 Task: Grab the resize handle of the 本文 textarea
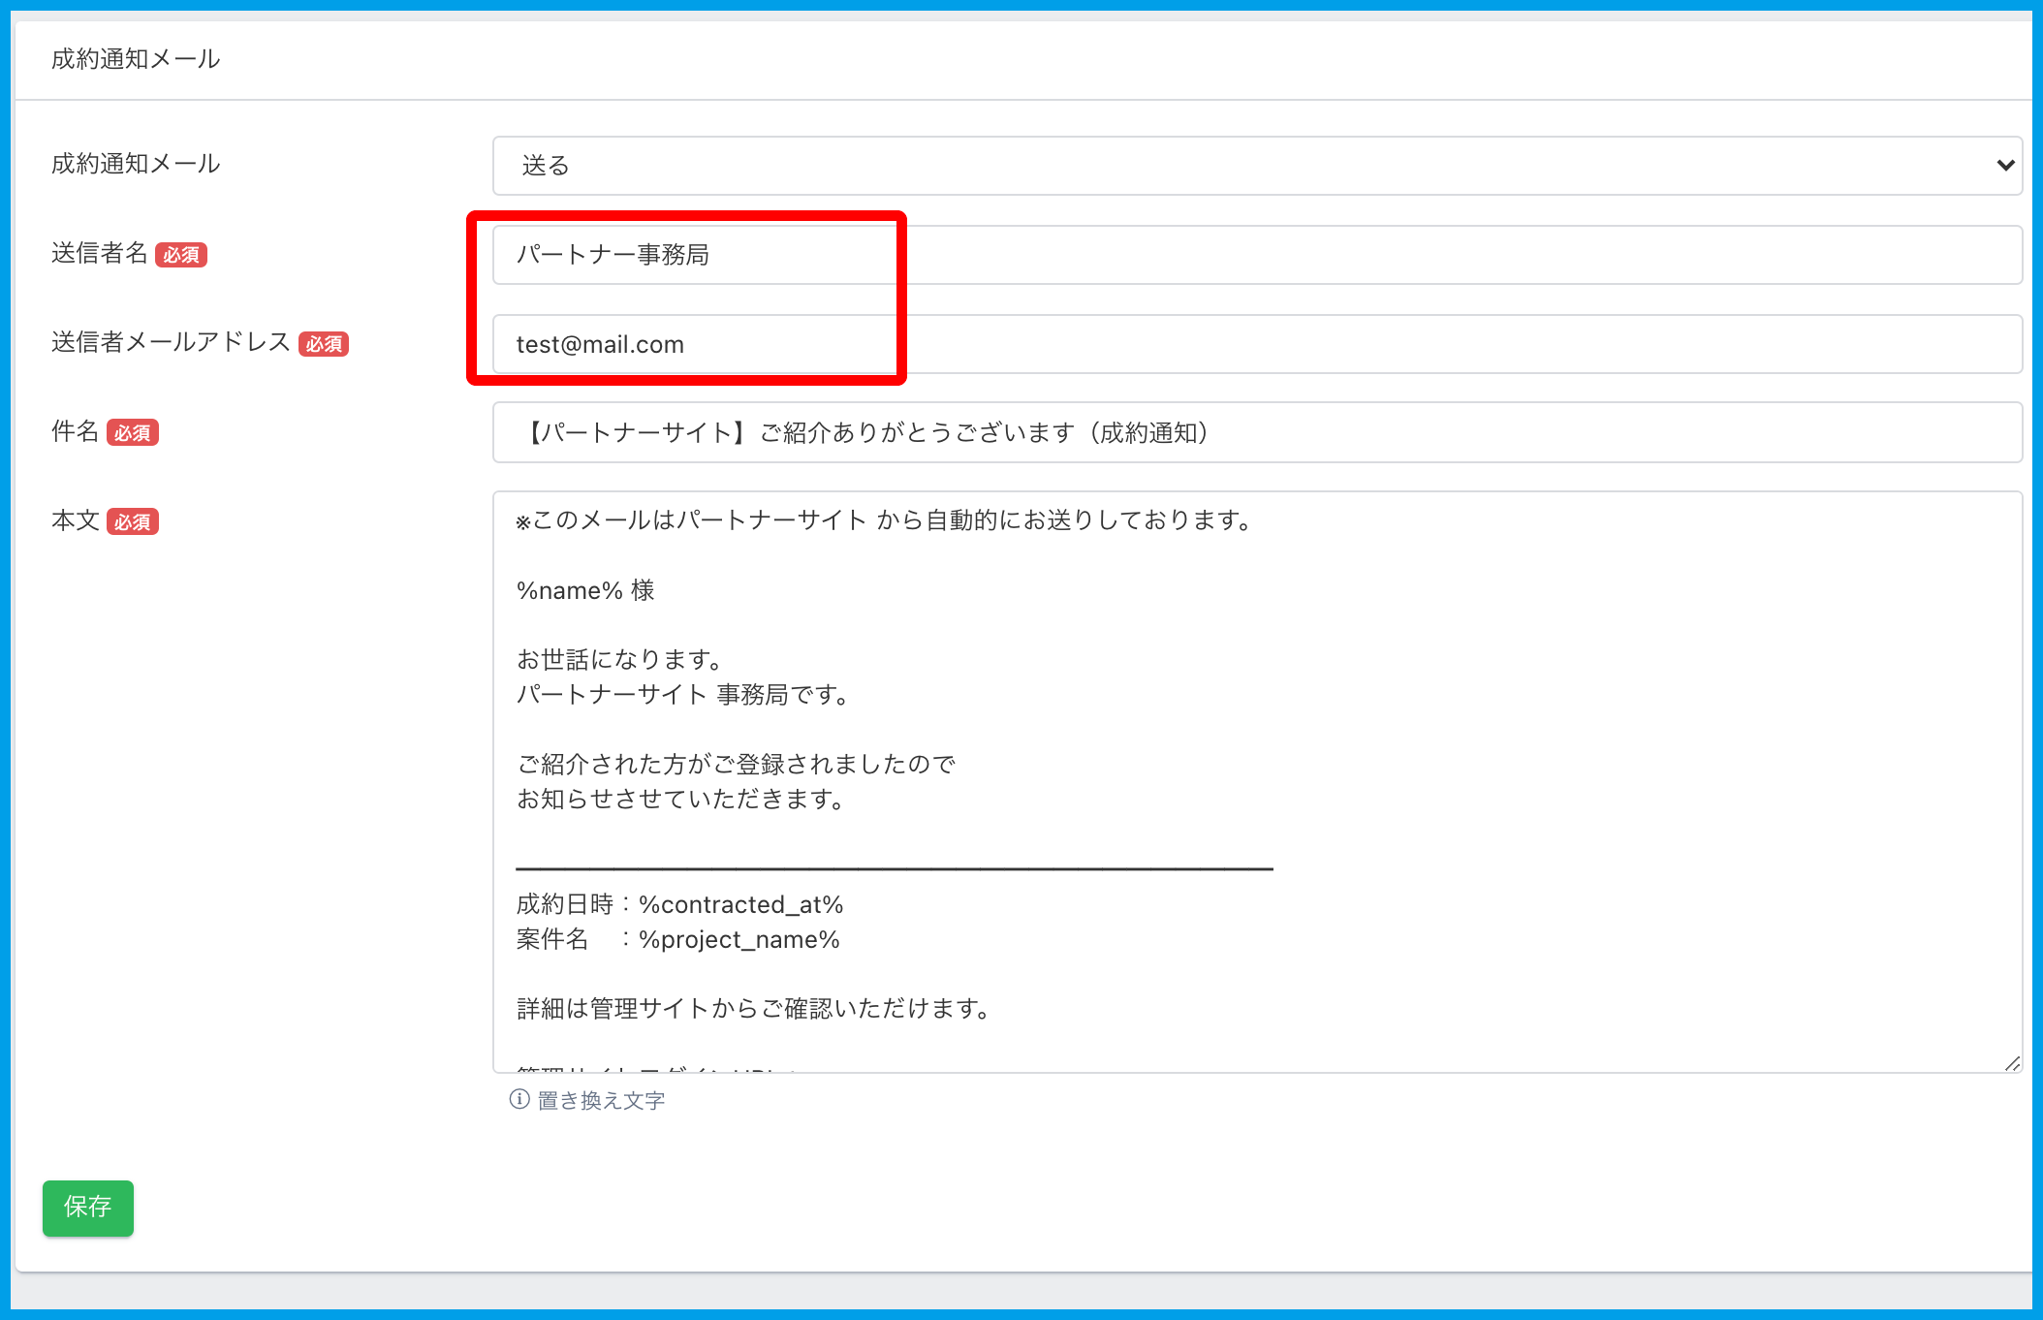[x=2012, y=1063]
